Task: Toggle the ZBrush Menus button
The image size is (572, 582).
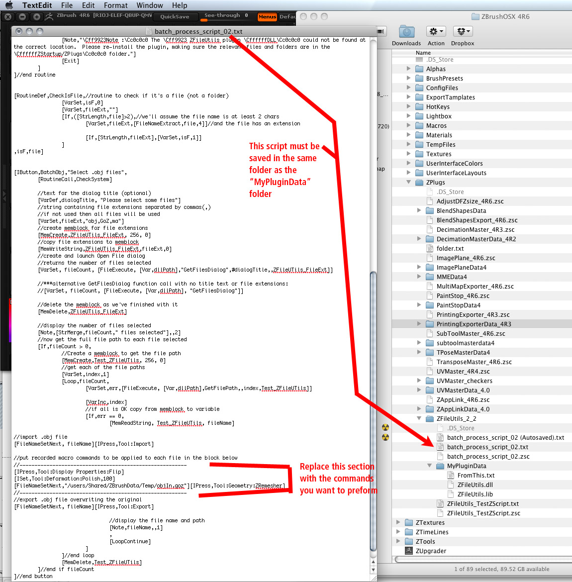Action: (267, 17)
